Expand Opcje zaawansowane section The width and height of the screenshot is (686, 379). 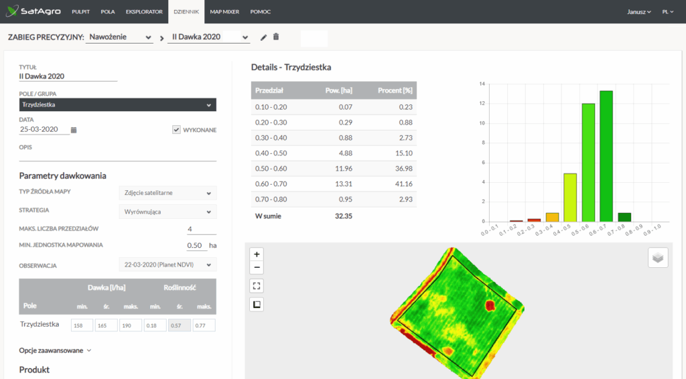55,350
